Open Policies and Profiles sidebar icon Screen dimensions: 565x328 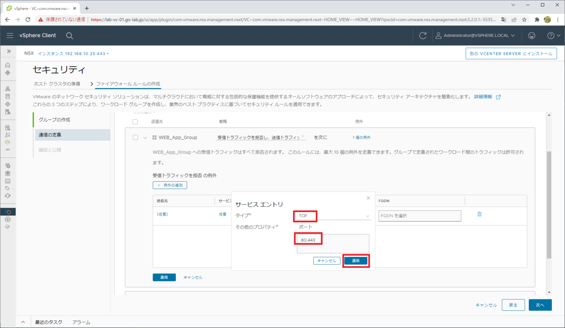pos(8,128)
